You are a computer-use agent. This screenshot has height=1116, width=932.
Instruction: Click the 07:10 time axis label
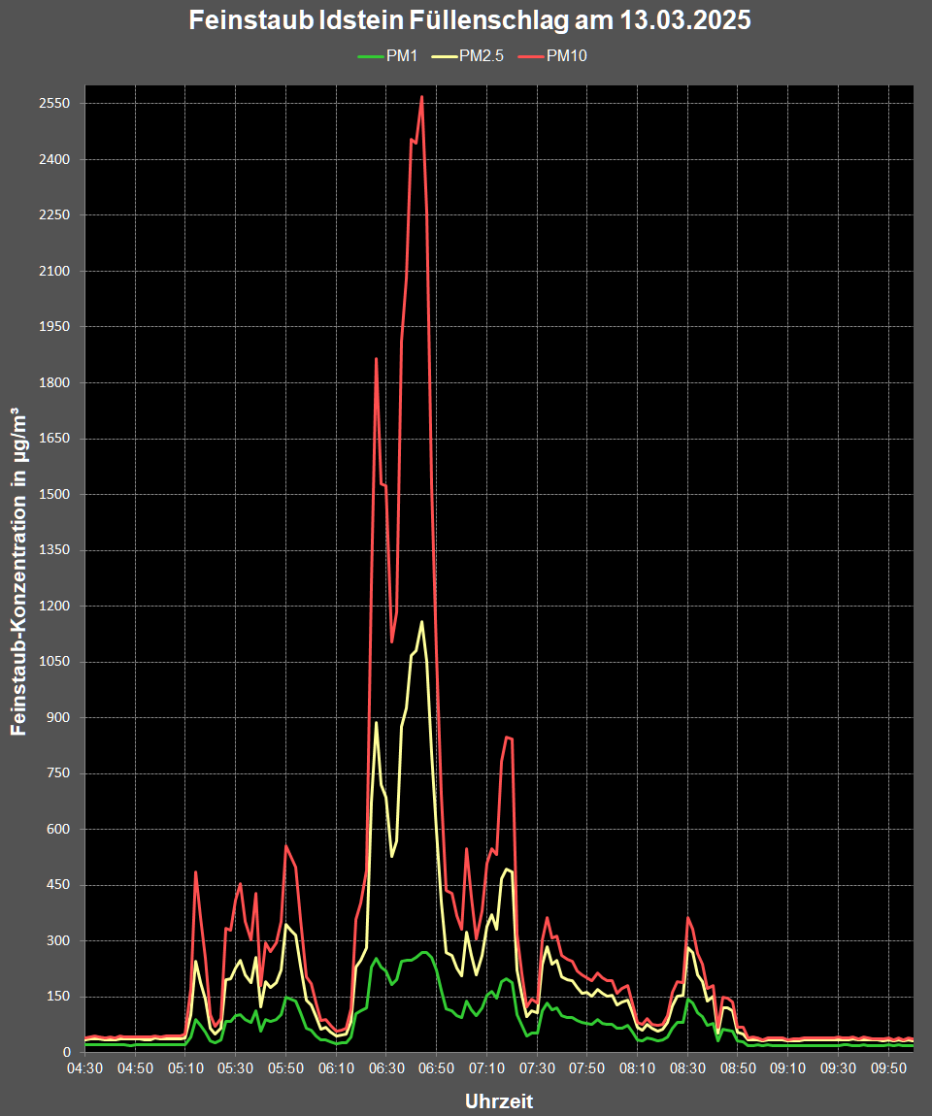point(486,1068)
